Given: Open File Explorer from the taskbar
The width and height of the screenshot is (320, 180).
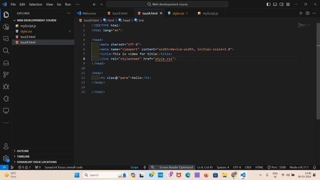Looking at the screenshot, I should (224, 175).
